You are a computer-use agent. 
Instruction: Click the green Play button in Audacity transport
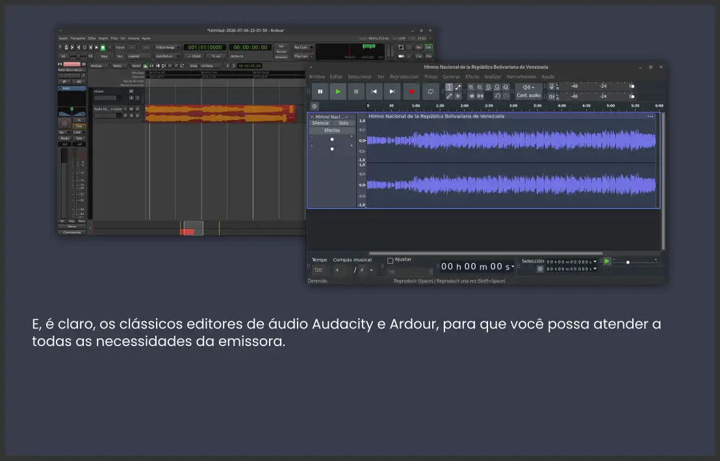pyautogui.click(x=338, y=92)
